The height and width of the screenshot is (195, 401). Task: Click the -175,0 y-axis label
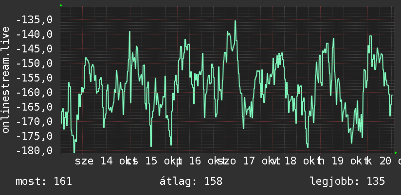tap(34, 136)
